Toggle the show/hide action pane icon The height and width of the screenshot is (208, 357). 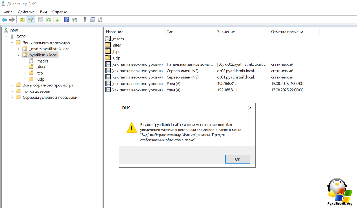(x=74, y=20)
